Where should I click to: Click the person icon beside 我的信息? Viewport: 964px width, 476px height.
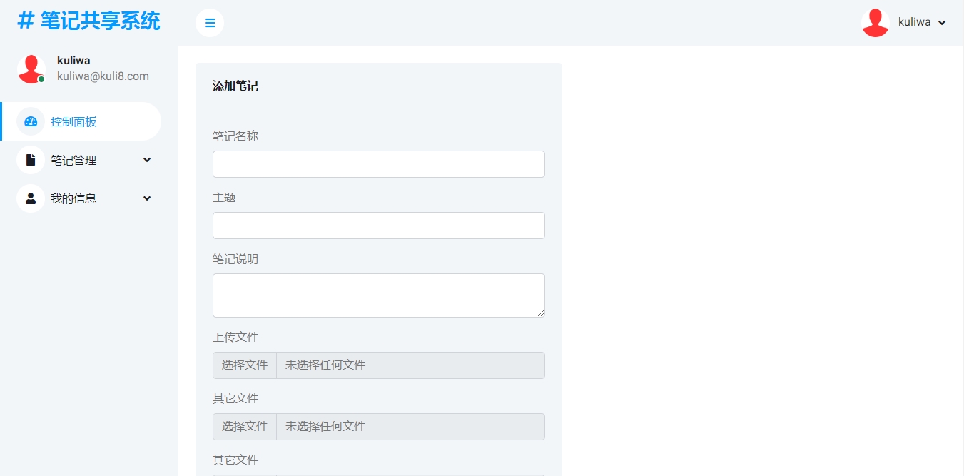[x=31, y=198]
